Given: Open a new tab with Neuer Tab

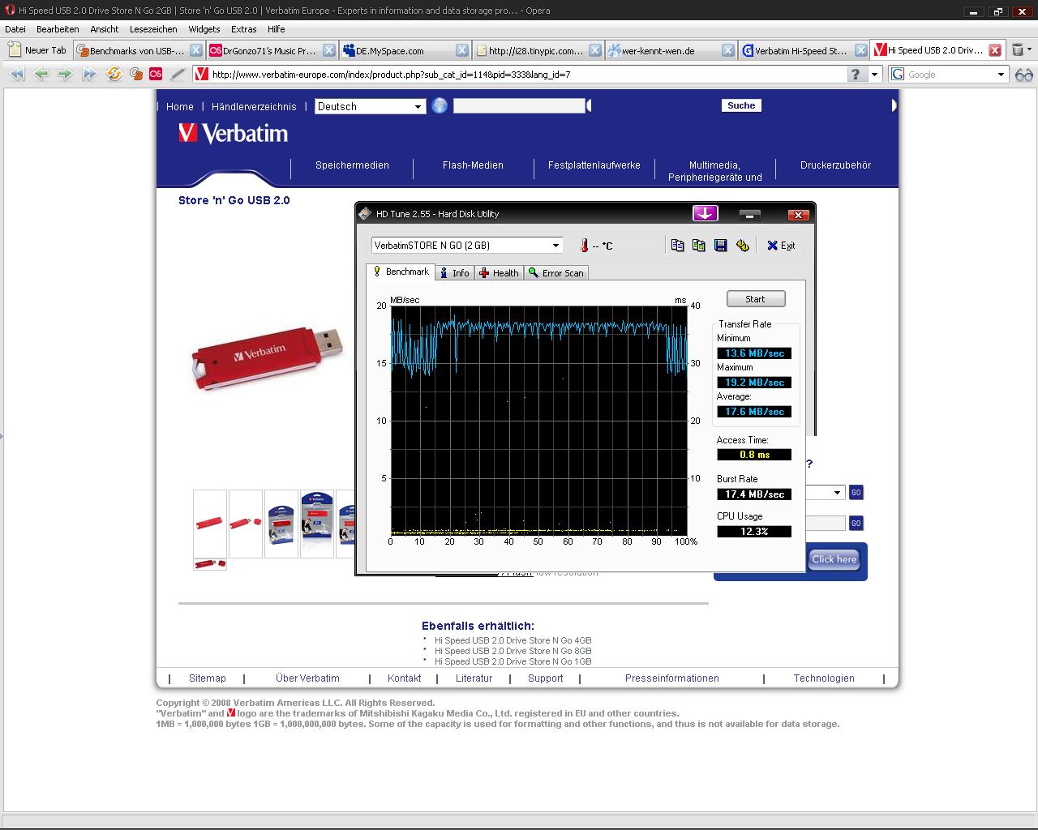Looking at the screenshot, I should tap(37, 50).
